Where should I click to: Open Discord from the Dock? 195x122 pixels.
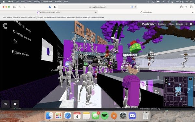click(x=132, y=115)
